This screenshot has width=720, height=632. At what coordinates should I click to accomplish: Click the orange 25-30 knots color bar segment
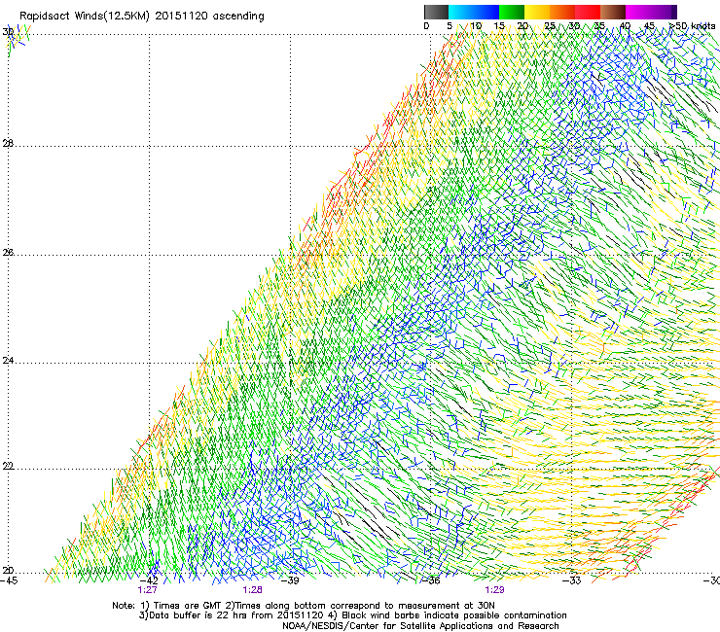(x=562, y=12)
